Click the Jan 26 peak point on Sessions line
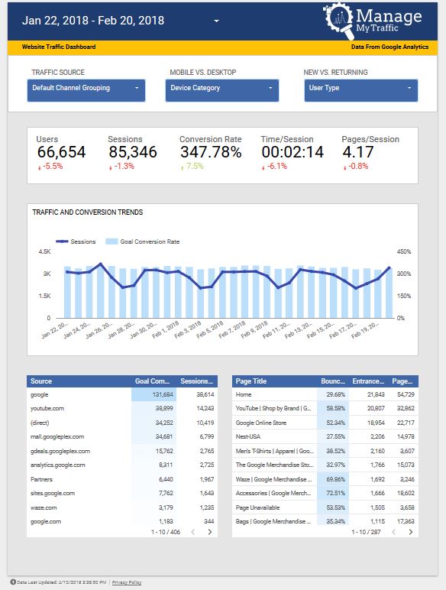Viewport: 446px width, 590px height. coord(100,264)
